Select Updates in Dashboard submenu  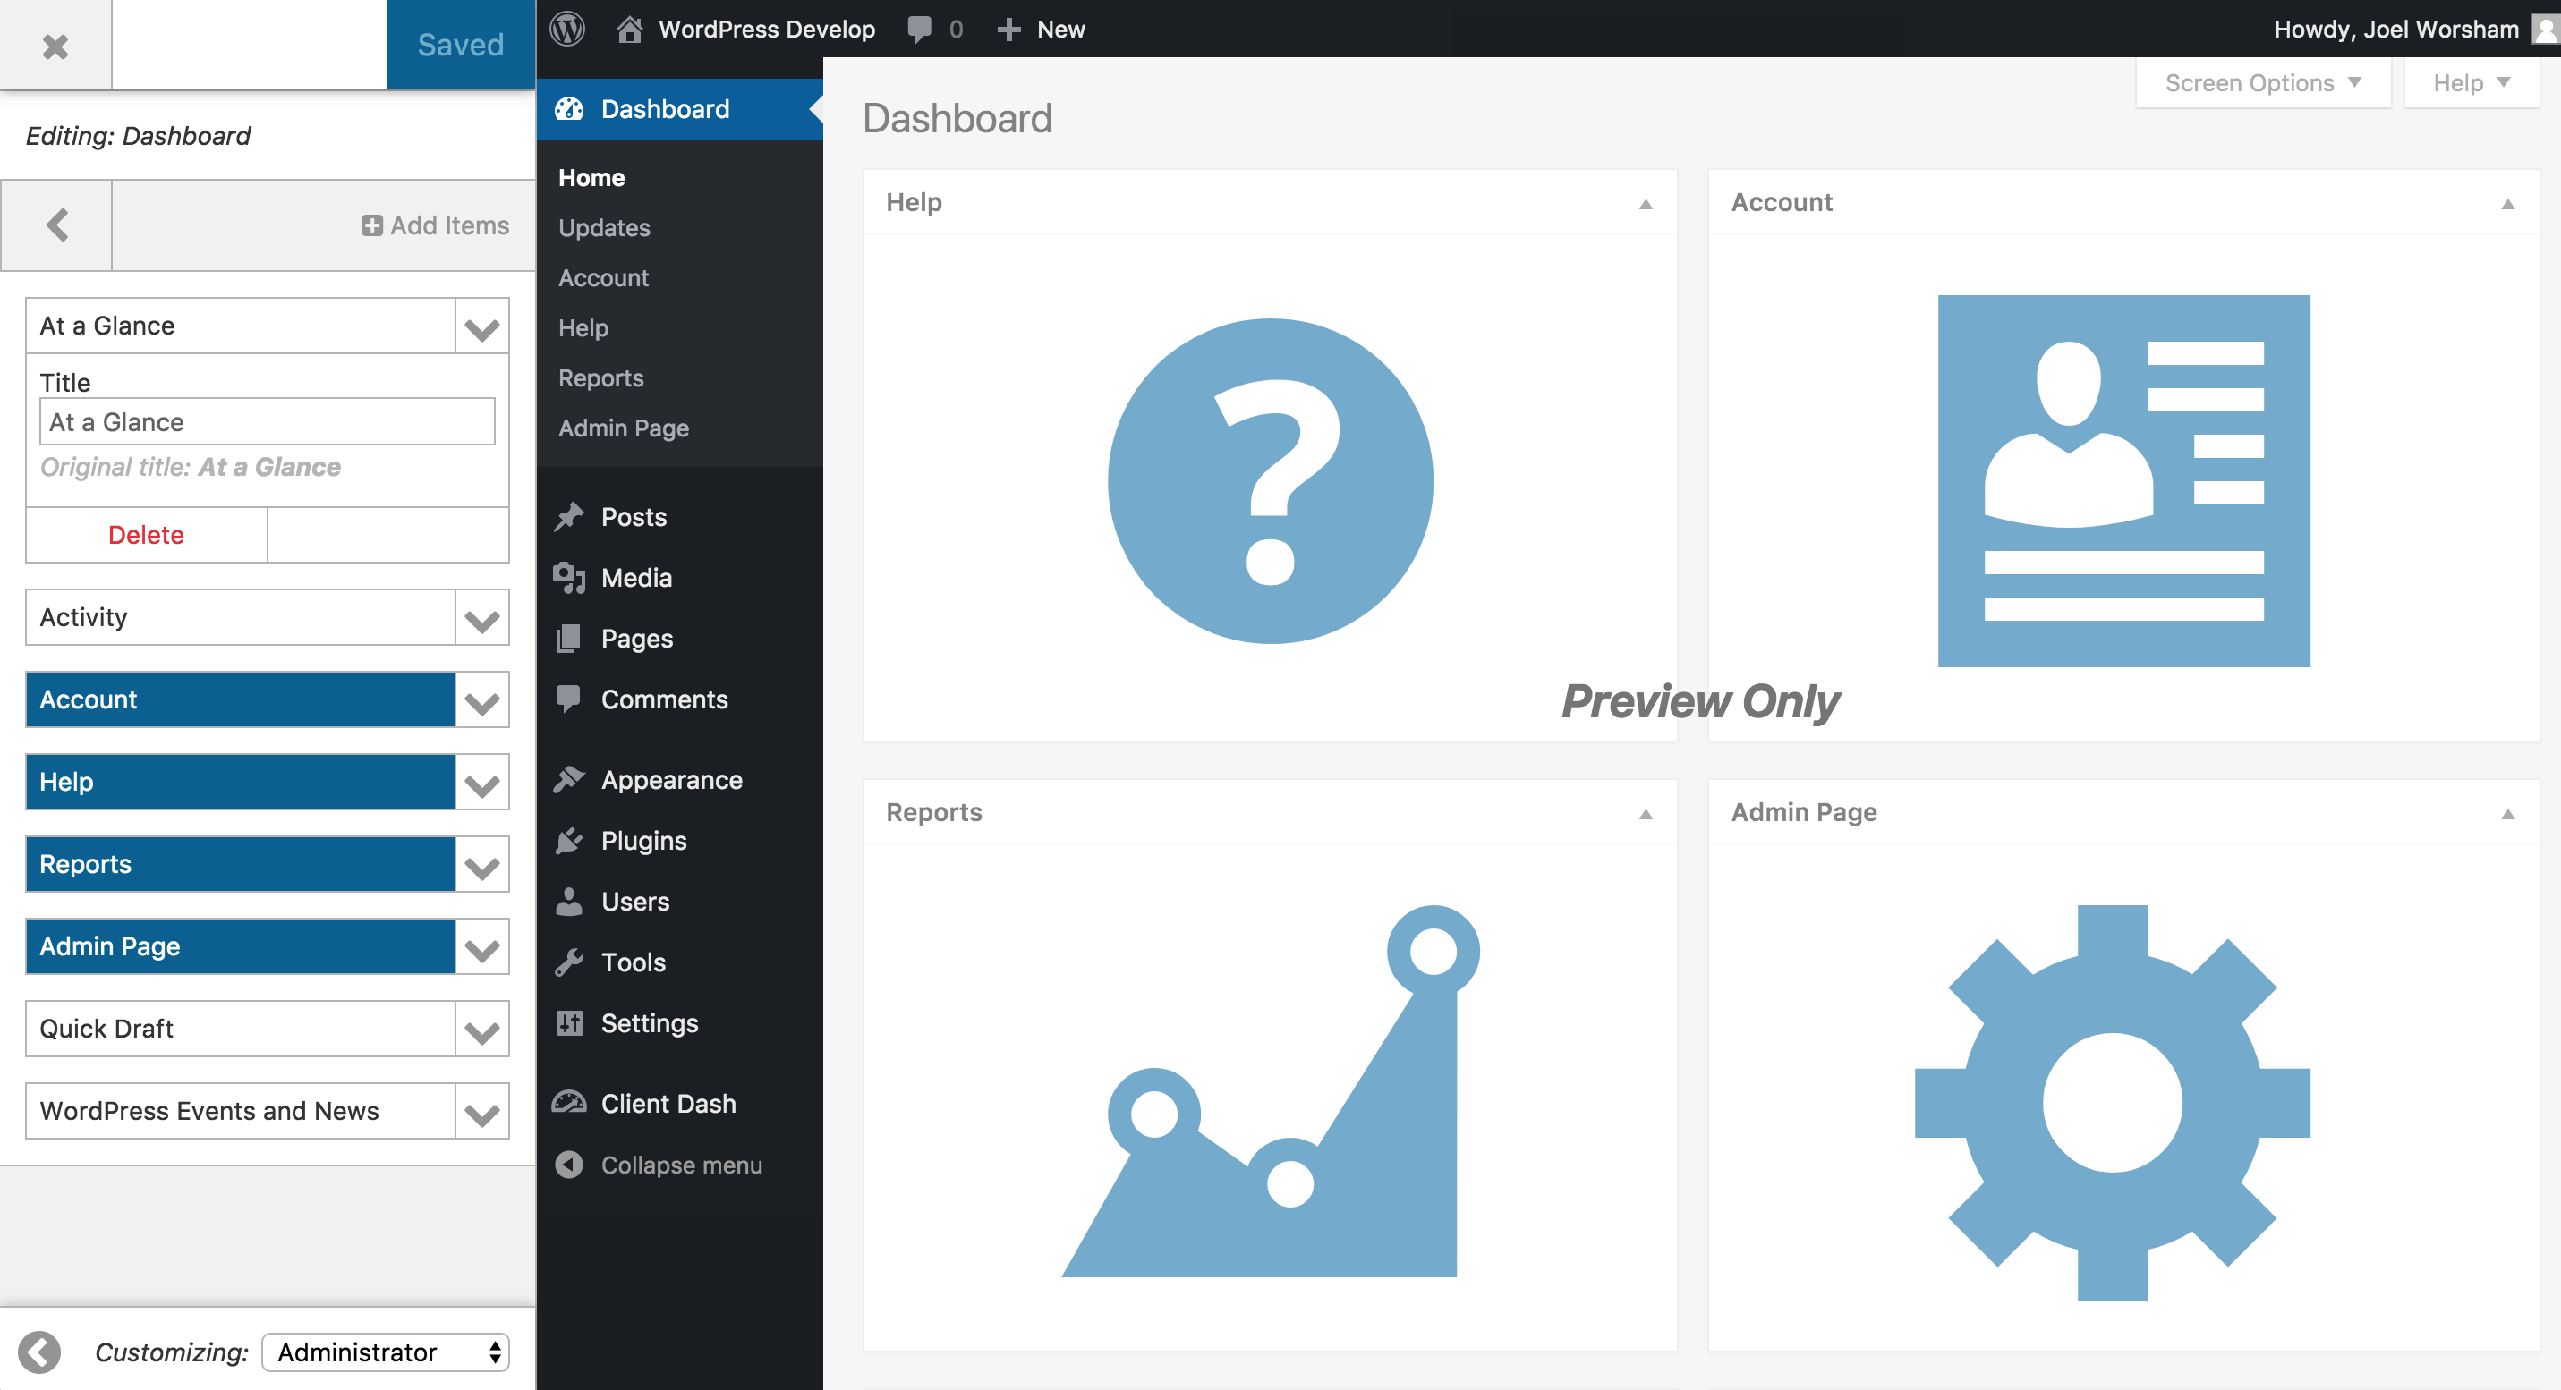pyautogui.click(x=603, y=227)
